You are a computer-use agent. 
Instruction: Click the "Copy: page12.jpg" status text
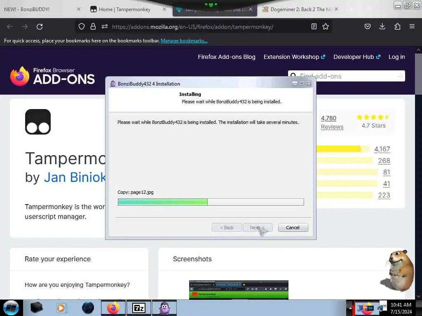[x=135, y=192]
